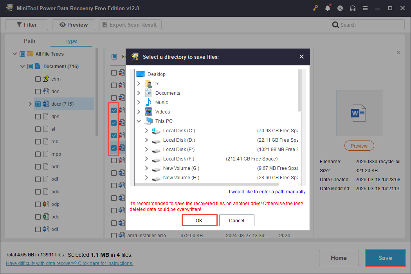Open the hamburger menu in the title bar

click(x=365, y=8)
